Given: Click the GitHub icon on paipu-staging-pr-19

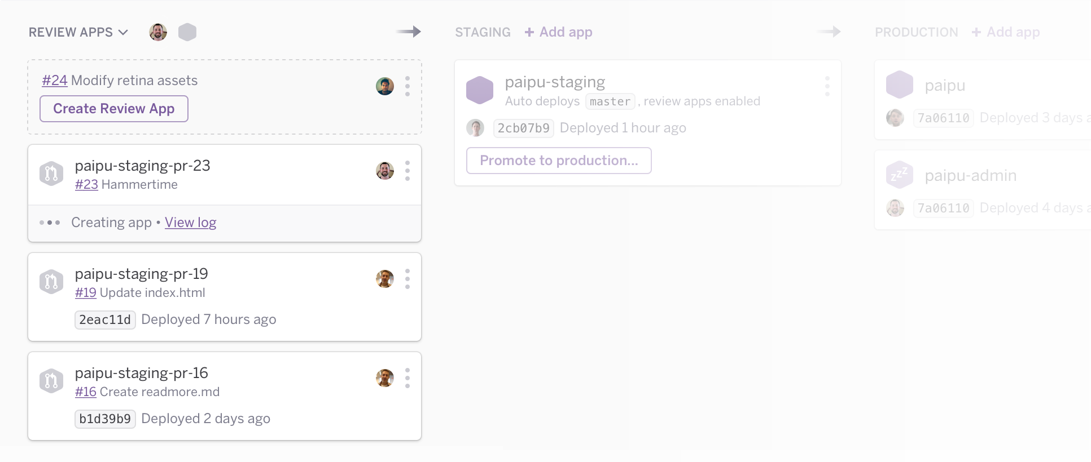Looking at the screenshot, I should click(x=51, y=282).
